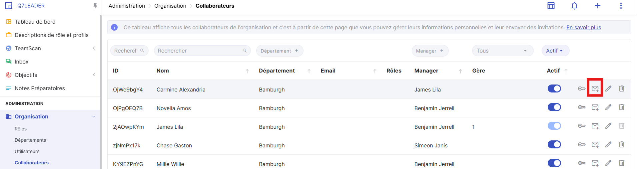
Task: Open Tableau de bord in sidebar
Action: (x=35, y=22)
